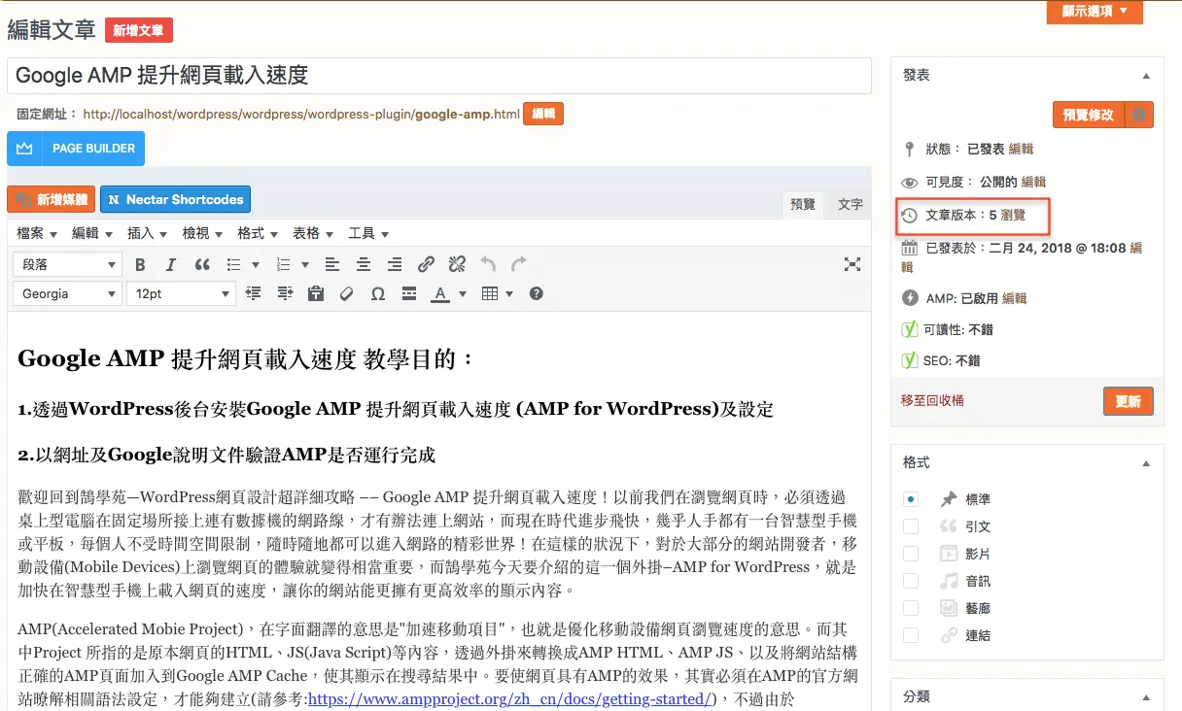
Task: Expand the bulleted list style arrow
Action: point(256,264)
